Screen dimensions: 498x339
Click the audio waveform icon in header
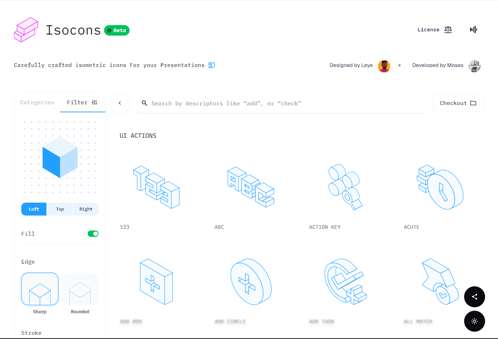tap(473, 30)
